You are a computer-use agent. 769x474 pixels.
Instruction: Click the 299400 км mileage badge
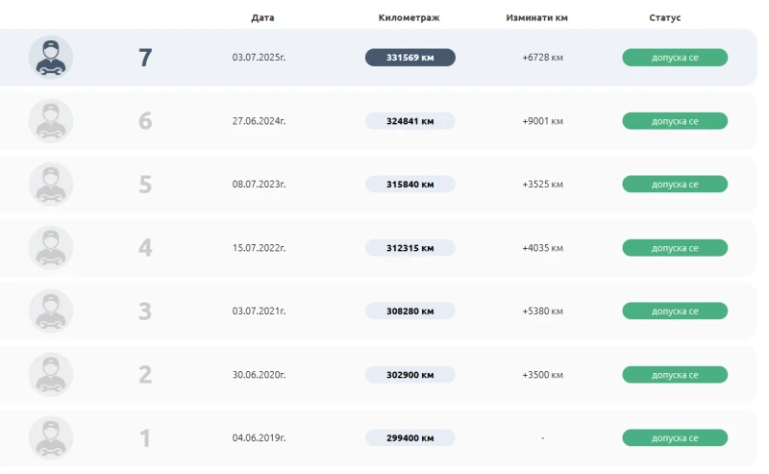pyautogui.click(x=410, y=438)
